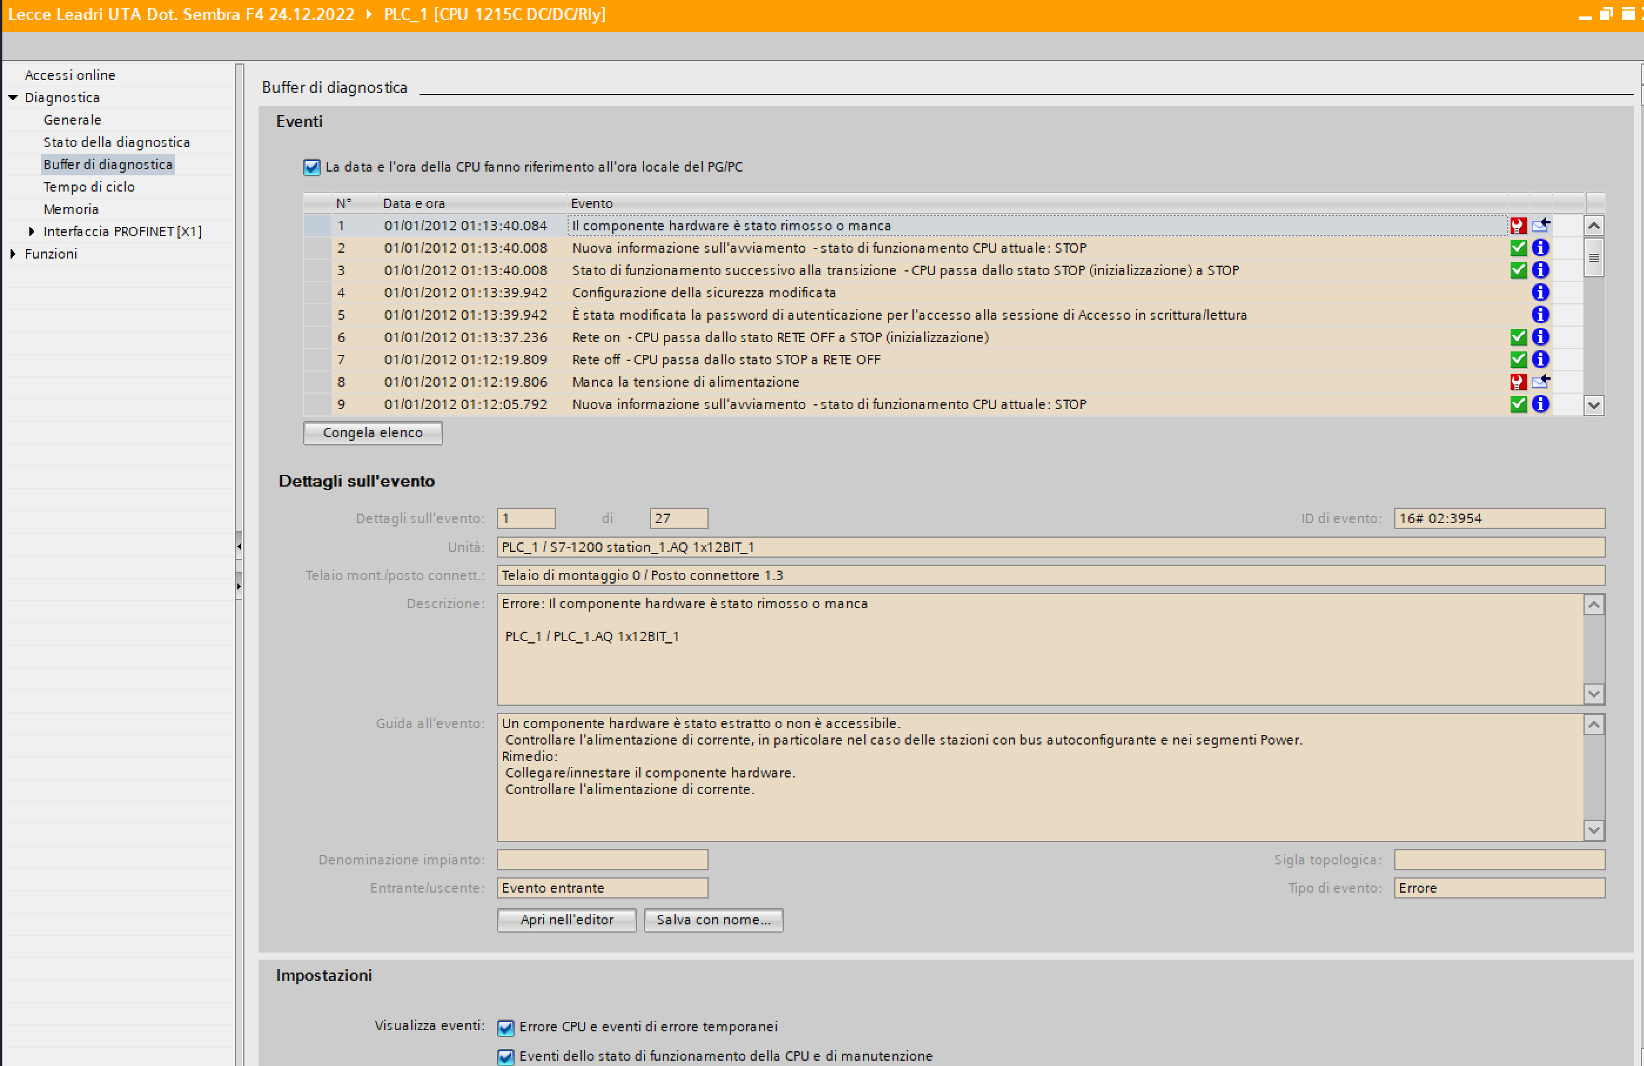1644x1066 pixels.
Task: Click green checkmark icon in Rete off row
Action: (x=1518, y=359)
